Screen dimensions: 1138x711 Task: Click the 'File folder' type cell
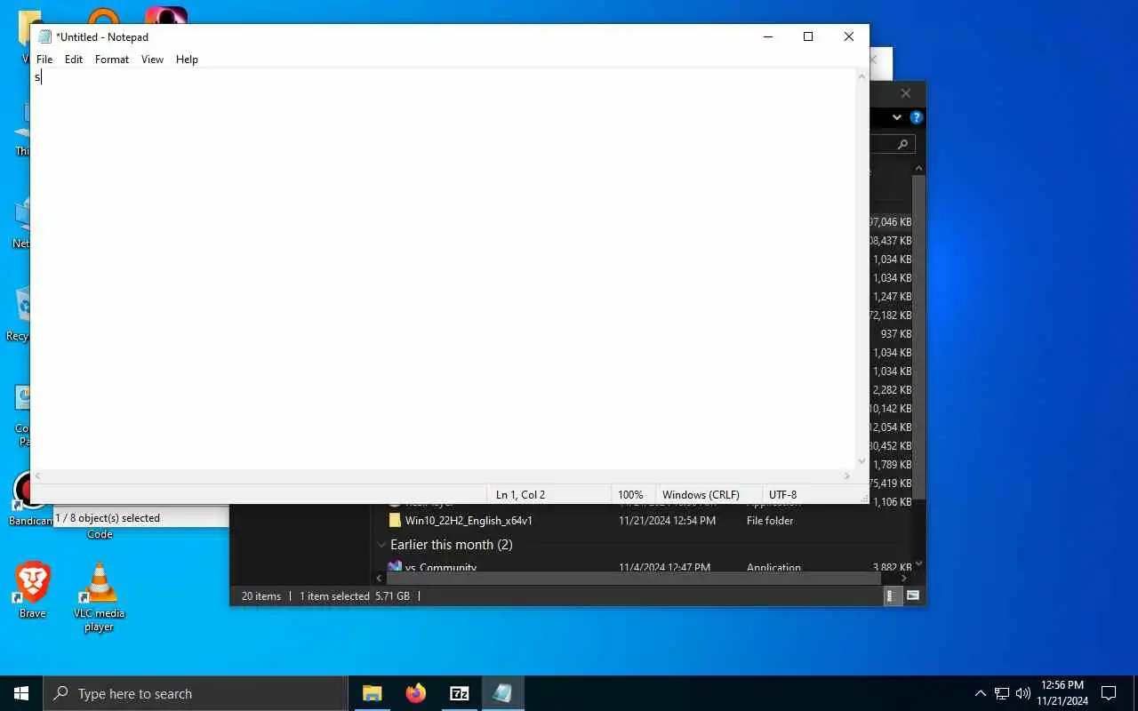point(770,520)
